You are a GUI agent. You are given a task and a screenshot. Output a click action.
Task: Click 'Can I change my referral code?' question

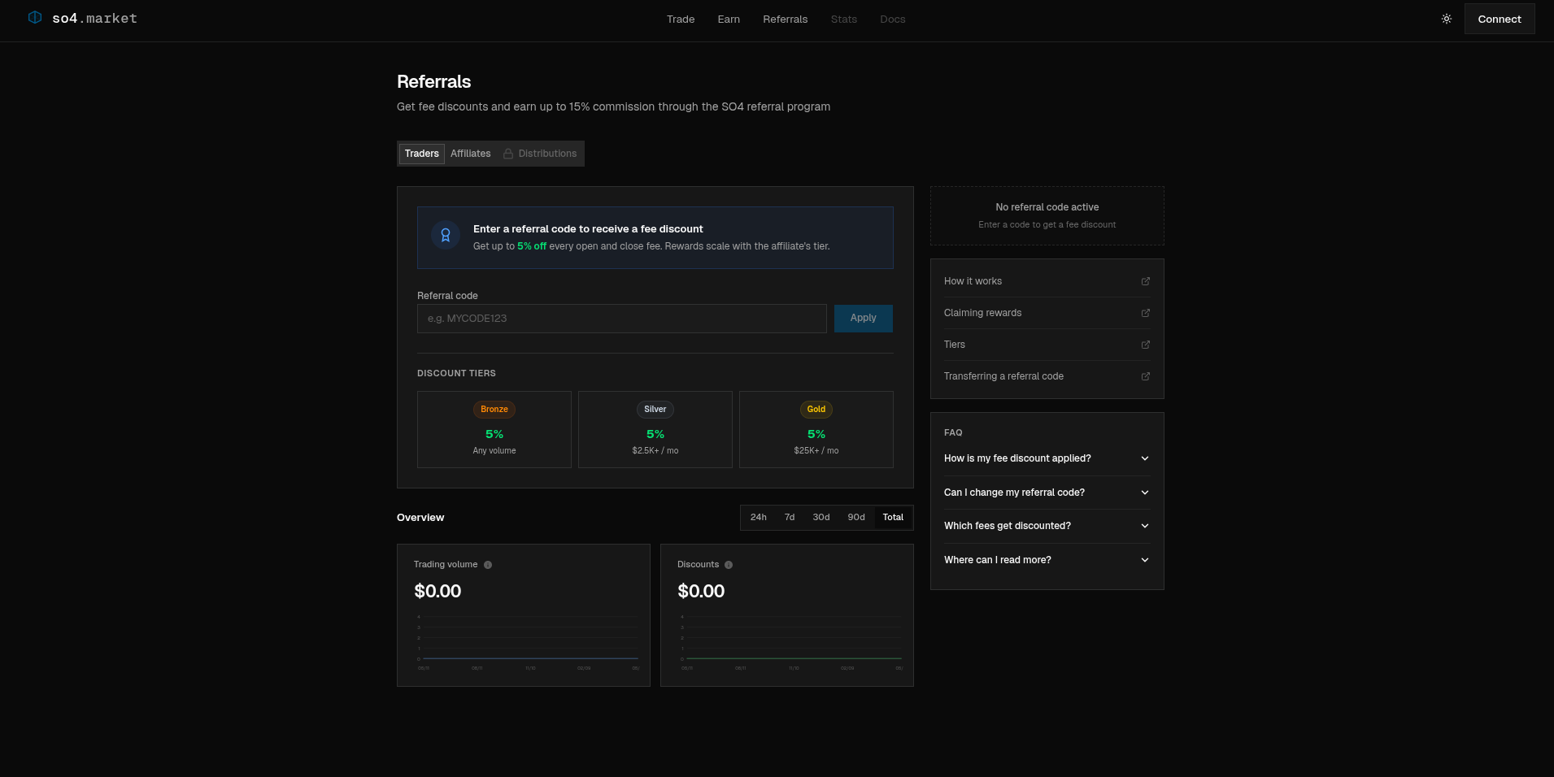(x=1014, y=493)
